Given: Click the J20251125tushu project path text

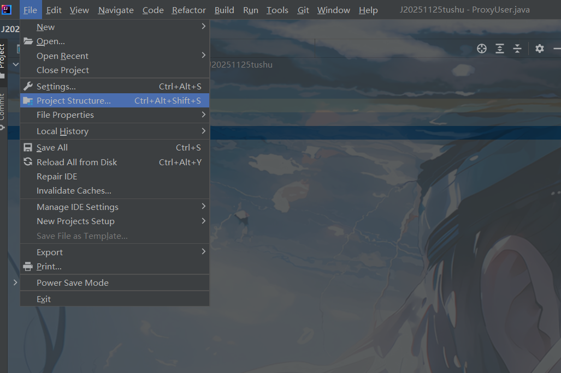Looking at the screenshot, I should tap(241, 65).
